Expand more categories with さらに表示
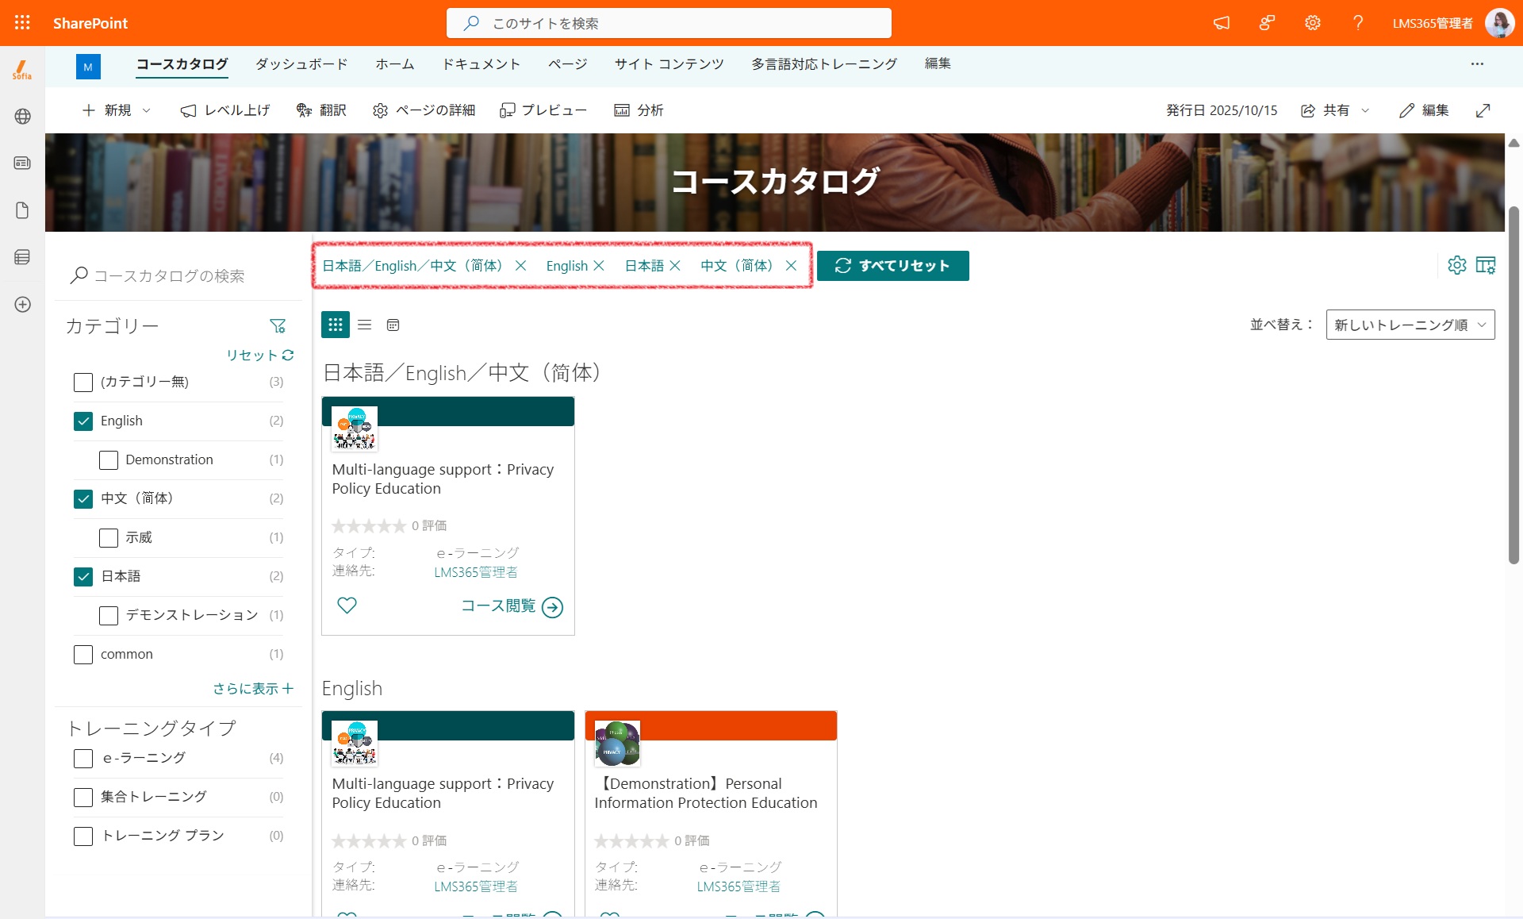1523x919 pixels. coord(253,689)
